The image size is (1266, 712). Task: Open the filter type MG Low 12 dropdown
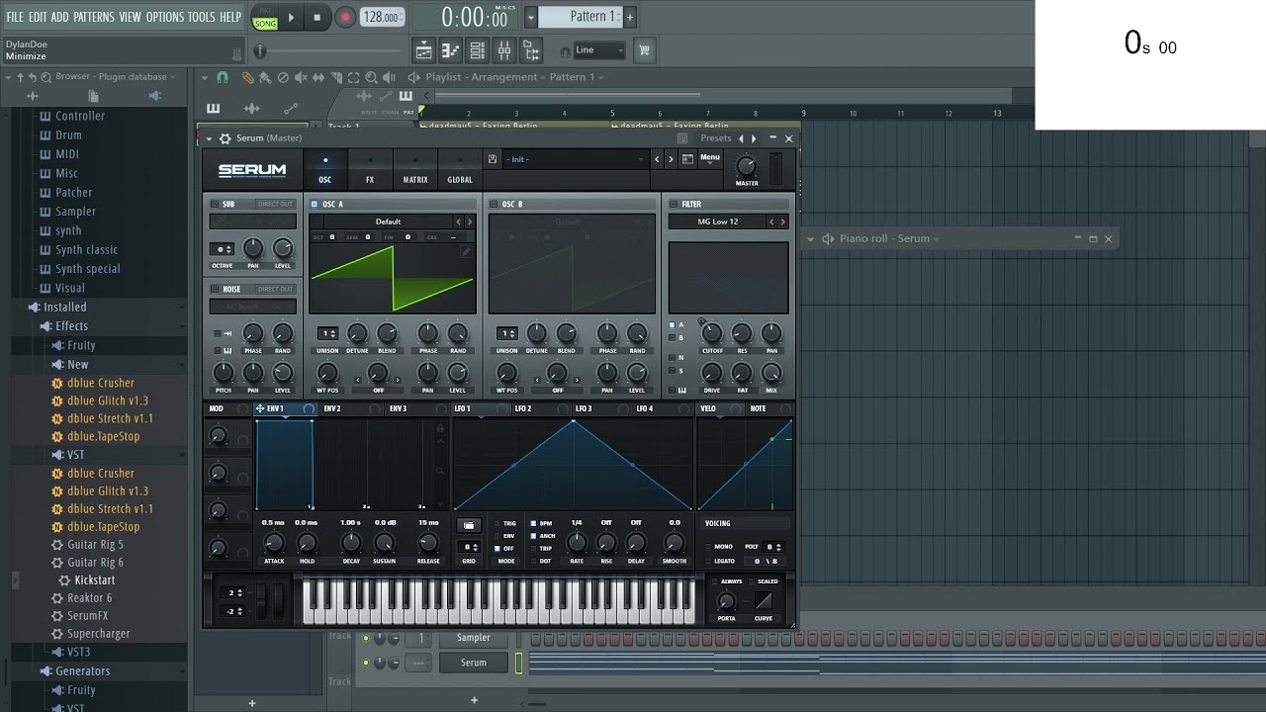coord(718,222)
